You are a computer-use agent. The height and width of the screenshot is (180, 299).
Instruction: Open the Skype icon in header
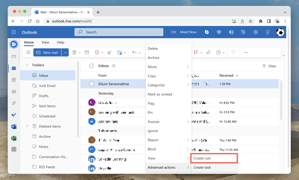click(207, 32)
